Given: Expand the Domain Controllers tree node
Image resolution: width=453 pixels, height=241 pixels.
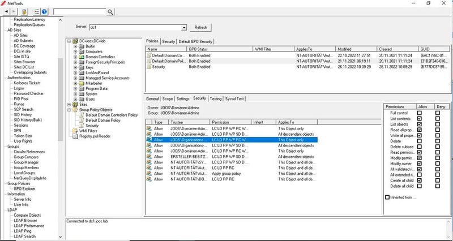Looking at the screenshot, I should (75, 57).
